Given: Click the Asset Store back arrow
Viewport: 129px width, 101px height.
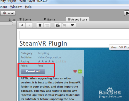Looking at the screenshot, I should pyautogui.click(x=22, y=25).
